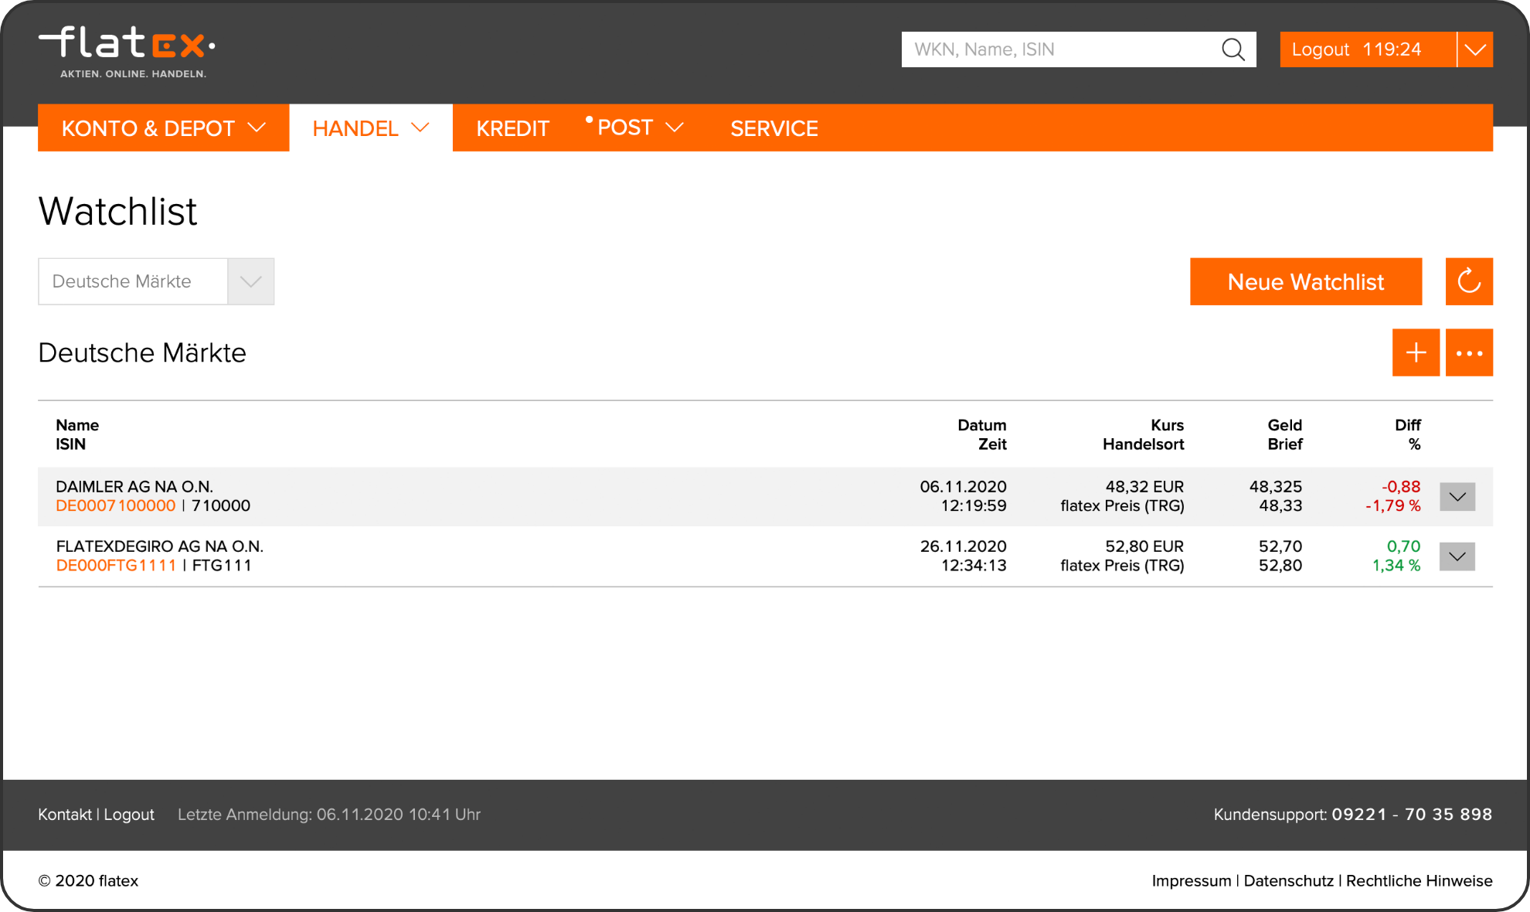Open the Datenschutz footer link
This screenshot has height=912, width=1530.
tap(1288, 881)
